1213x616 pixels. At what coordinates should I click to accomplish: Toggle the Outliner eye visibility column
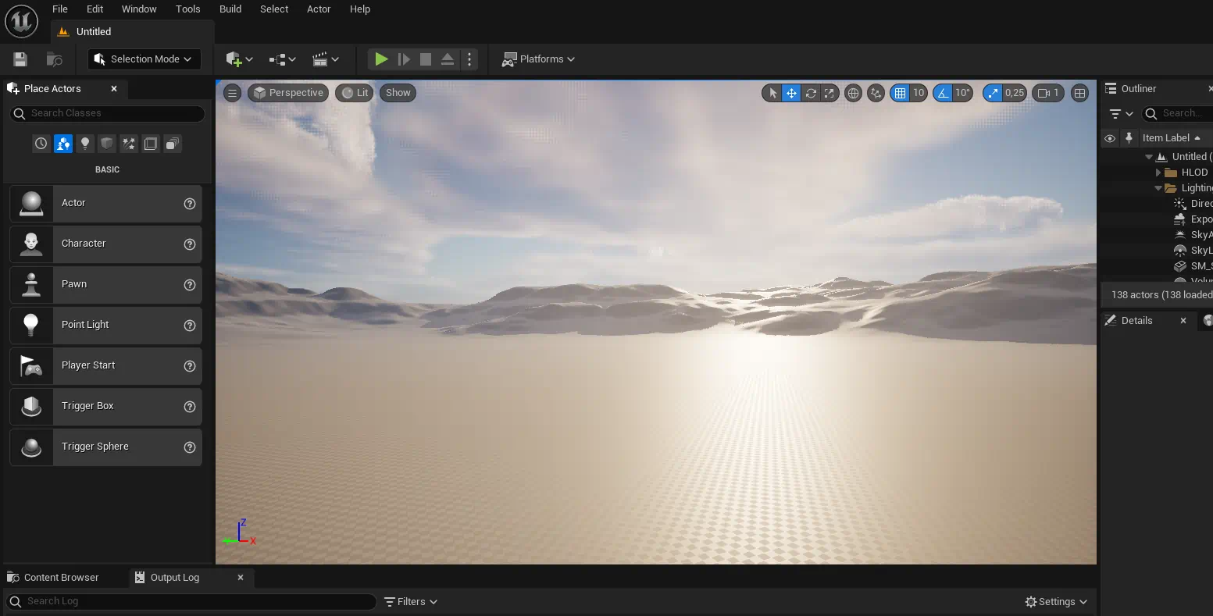(1109, 138)
